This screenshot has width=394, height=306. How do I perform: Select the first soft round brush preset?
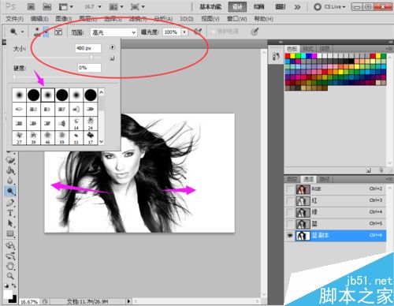click(x=20, y=95)
